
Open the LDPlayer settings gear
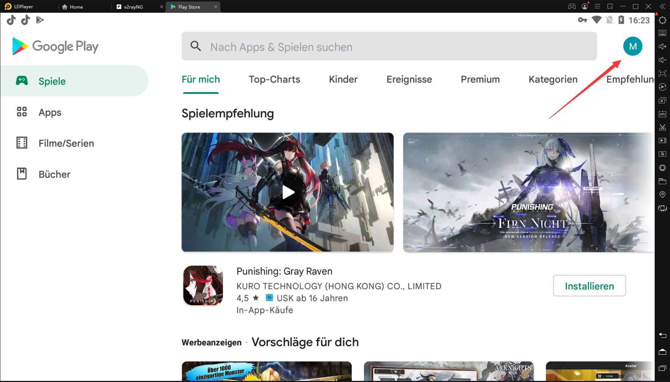click(663, 20)
